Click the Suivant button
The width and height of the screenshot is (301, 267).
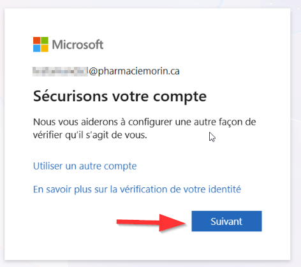[226, 221]
